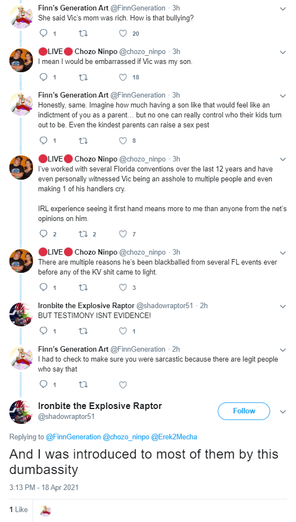The height and width of the screenshot is (522, 296).
Task: Follow Ironbite the Explosive Raptor
Action: click(244, 411)
